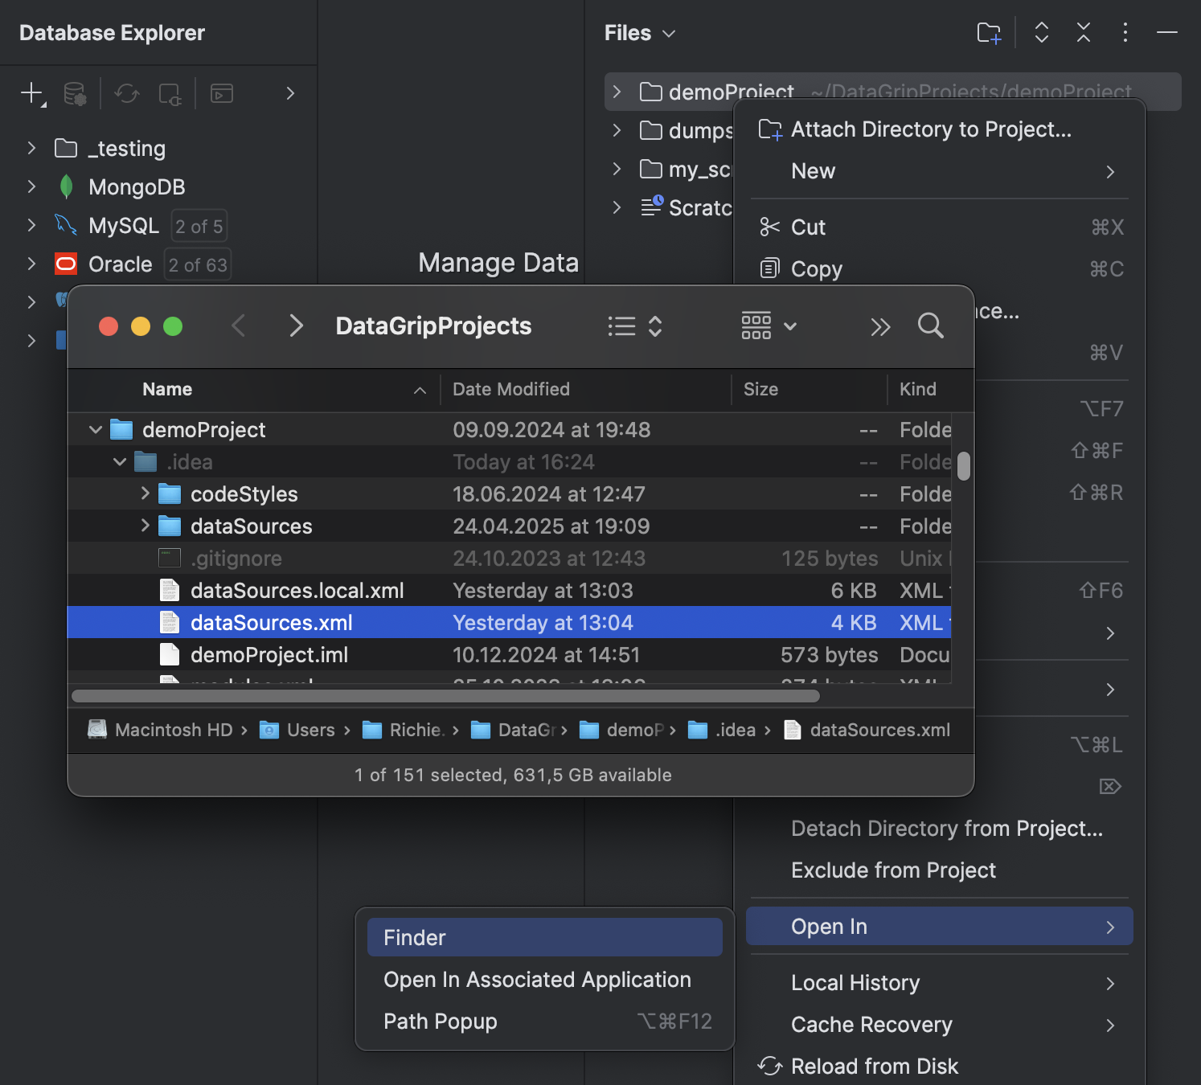
Task: Open the query console icon in Database Explorer
Action: (222, 93)
